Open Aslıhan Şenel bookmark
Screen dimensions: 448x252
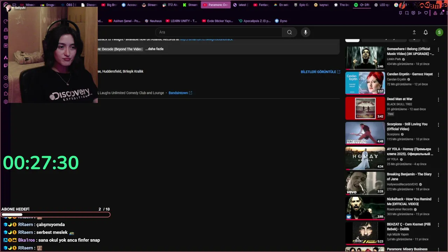coord(124,21)
